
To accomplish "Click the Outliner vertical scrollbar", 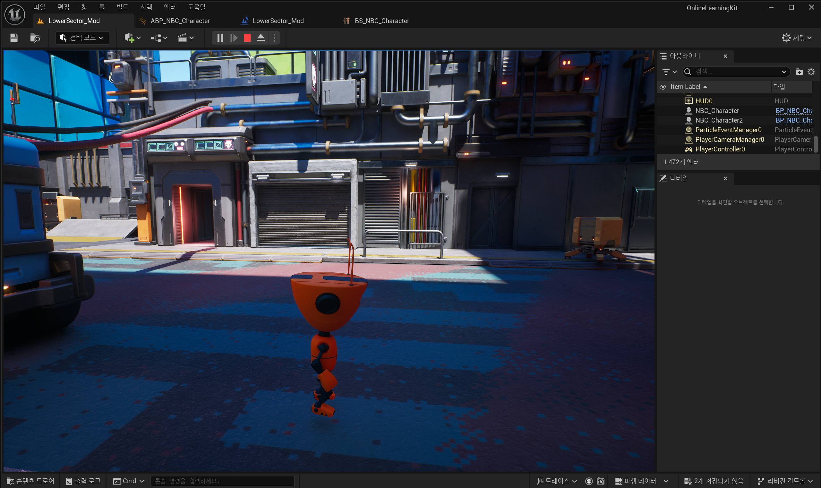I will coord(816,144).
